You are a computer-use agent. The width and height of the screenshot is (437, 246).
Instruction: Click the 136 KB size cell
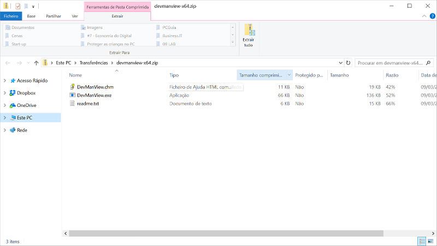tap(374, 95)
